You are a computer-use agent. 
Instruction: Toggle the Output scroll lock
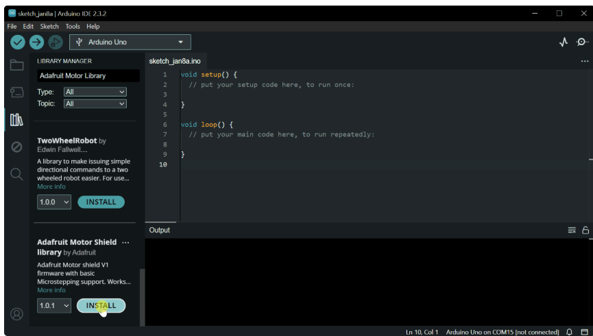click(585, 230)
